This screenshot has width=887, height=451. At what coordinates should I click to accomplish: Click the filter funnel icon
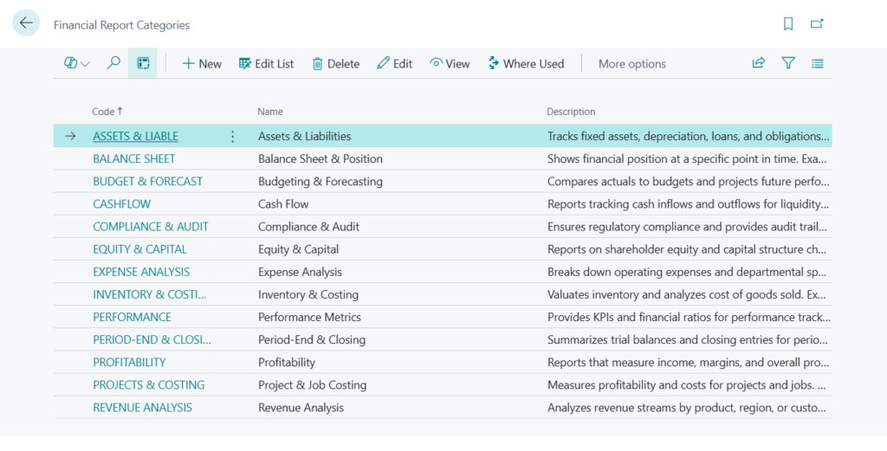(x=788, y=63)
